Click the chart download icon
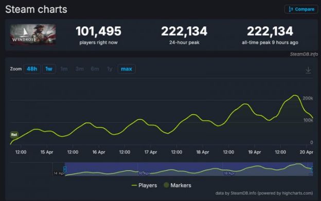 coord(308,70)
